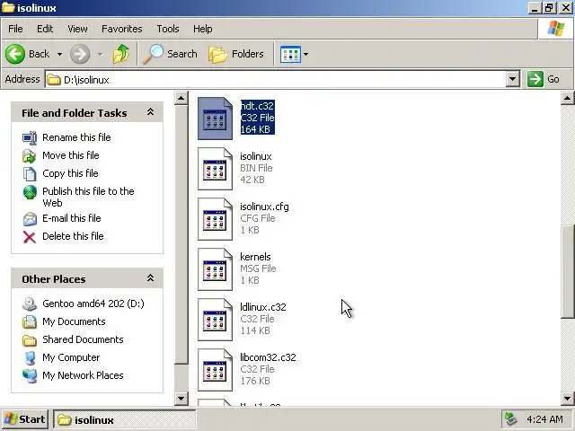Click Move this file
575x431 pixels.
[x=71, y=155]
